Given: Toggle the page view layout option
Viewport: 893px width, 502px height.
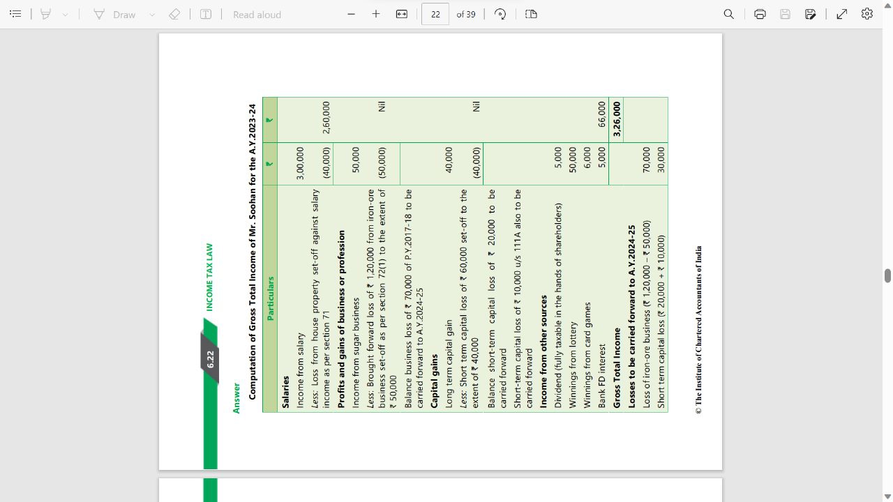Looking at the screenshot, I should tap(531, 14).
